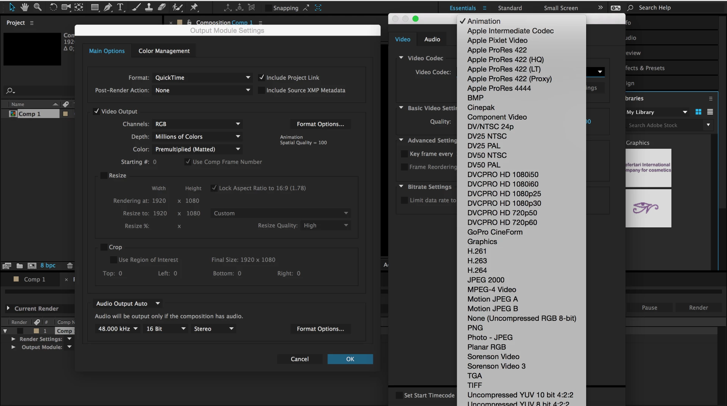Switch Libraries to list view icon
Viewport: 727px width, 406px height.
[x=710, y=112]
